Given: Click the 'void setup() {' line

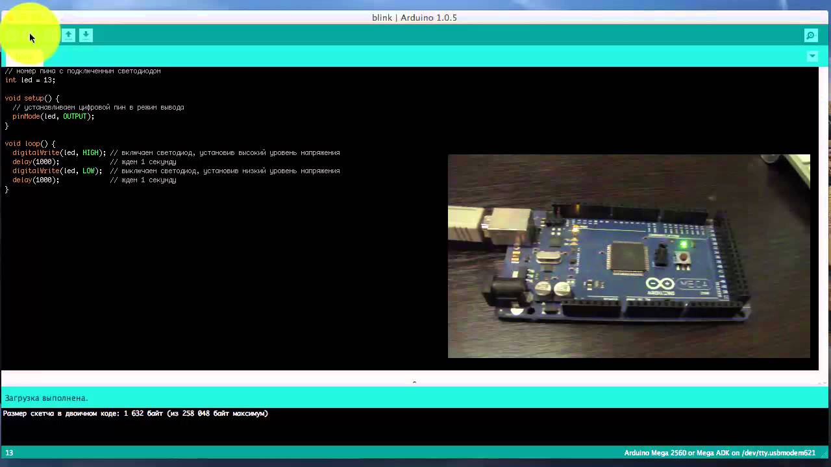Looking at the screenshot, I should pyautogui.click(x=32, y=99).
